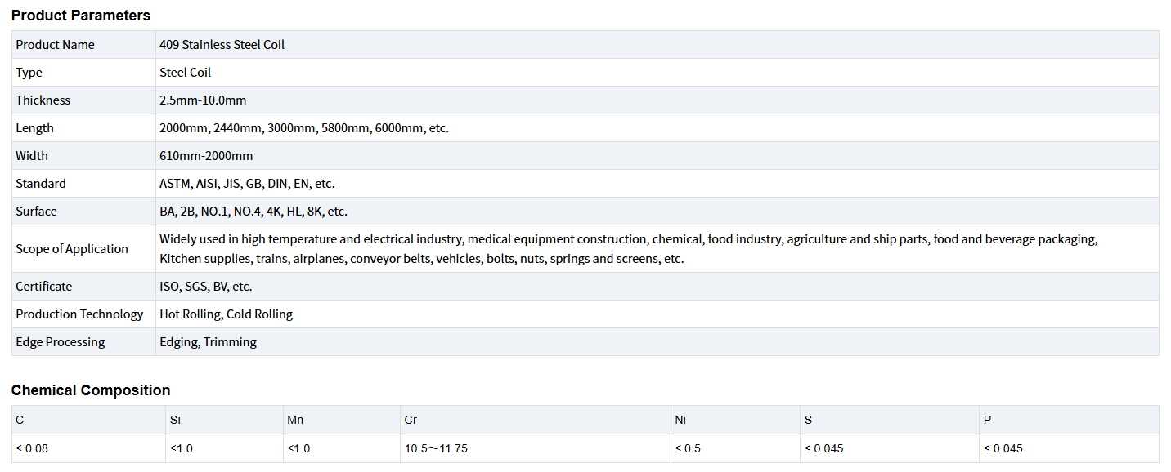The height and width of the screenshot is (472, 1171).
Task: Click the 409 Stainless Steel Coil value
Action: tap(222, 45)
